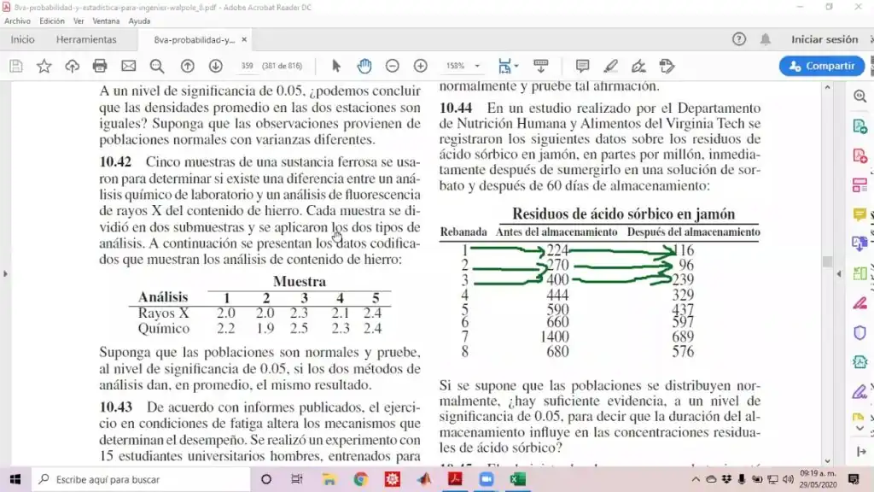Open notifications with the bell icon

point(766,39)
